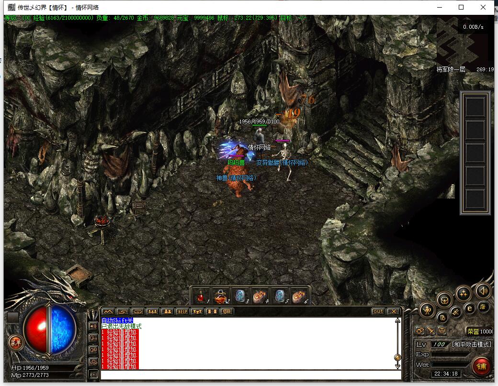This screenshot has width=498, height=386.
Task: Click the Wet weight bar
Action: [451, 365]
